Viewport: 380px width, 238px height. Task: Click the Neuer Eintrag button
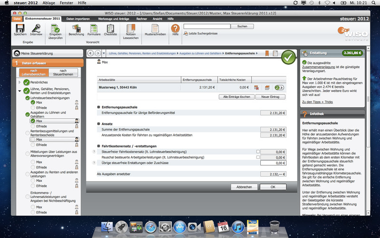pyautogui.click(x=270, y=97)
